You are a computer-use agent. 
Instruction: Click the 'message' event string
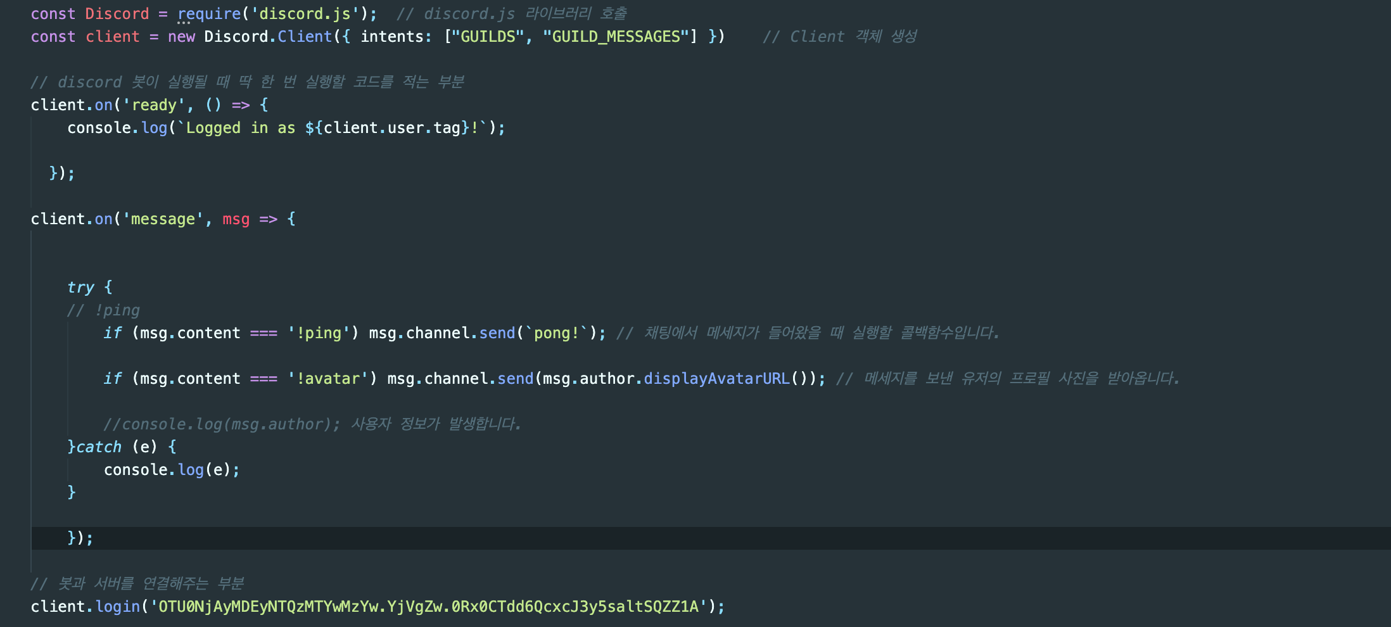point(163,219)
